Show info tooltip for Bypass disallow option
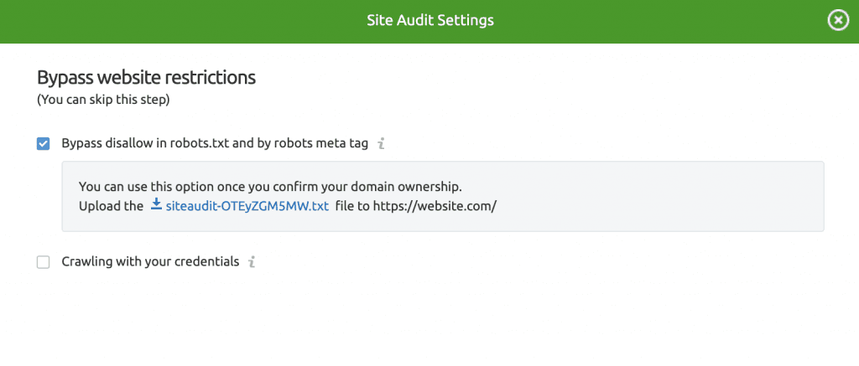Screen dimensions: 859x366 click(x=381, y=144)
